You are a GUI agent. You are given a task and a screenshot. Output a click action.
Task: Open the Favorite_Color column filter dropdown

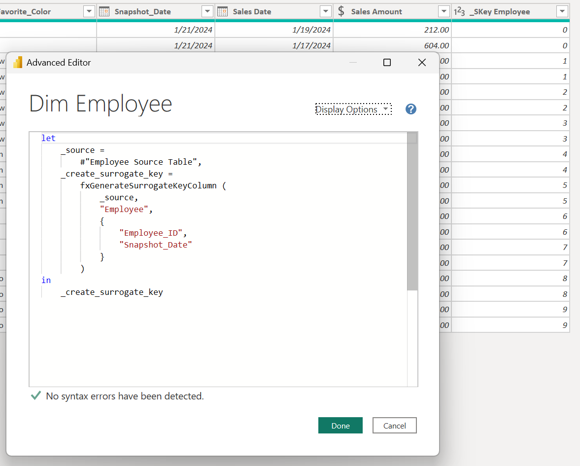pyautogui.click(x=89, y=11)
